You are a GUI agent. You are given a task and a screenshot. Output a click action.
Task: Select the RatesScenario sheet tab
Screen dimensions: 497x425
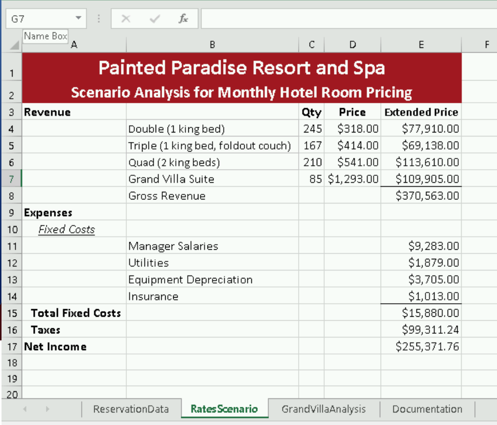click(224, 409)
